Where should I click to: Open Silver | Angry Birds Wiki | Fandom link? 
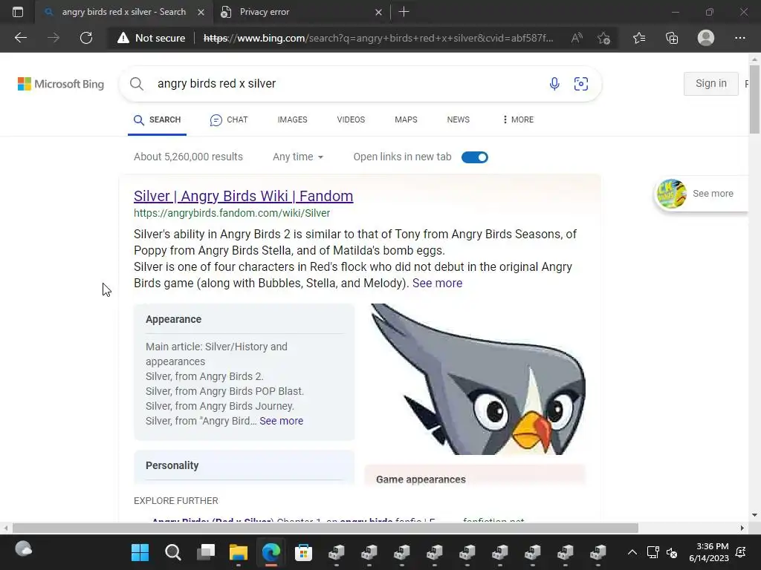pos(243,196)
